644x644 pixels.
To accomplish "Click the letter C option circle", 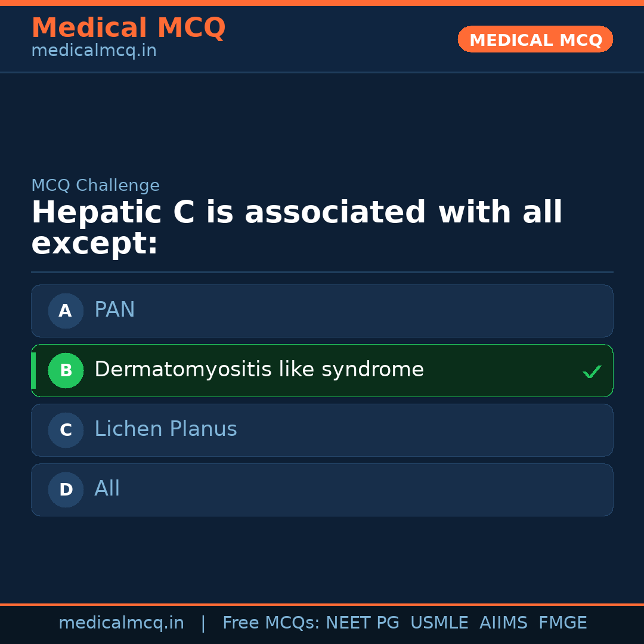I will tap(66, 430).
